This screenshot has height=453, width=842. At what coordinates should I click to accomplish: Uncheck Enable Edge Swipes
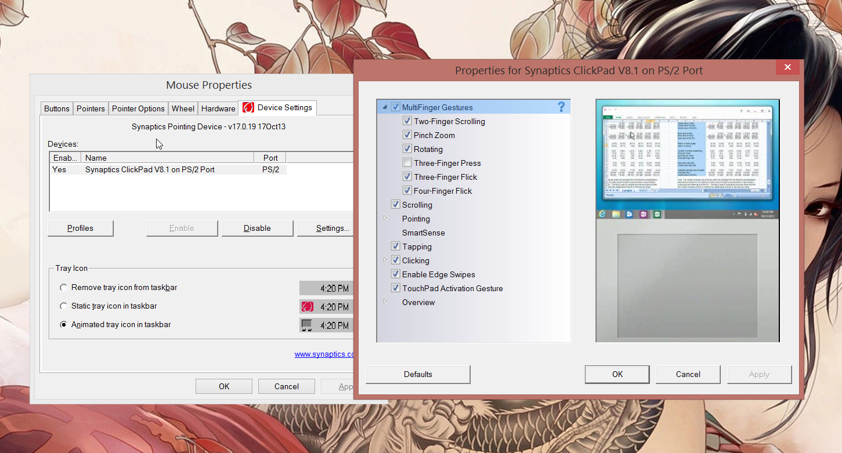point(396,274)
